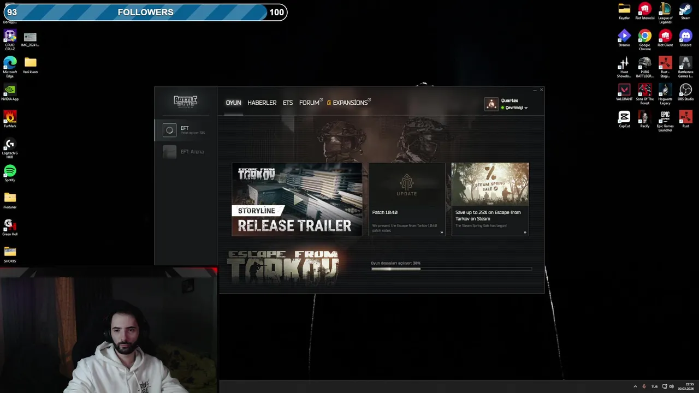This screenshot has height=393, width=699.
Task: Open Logitech G HUB desktop shortcut
Action: pos(10,148)
